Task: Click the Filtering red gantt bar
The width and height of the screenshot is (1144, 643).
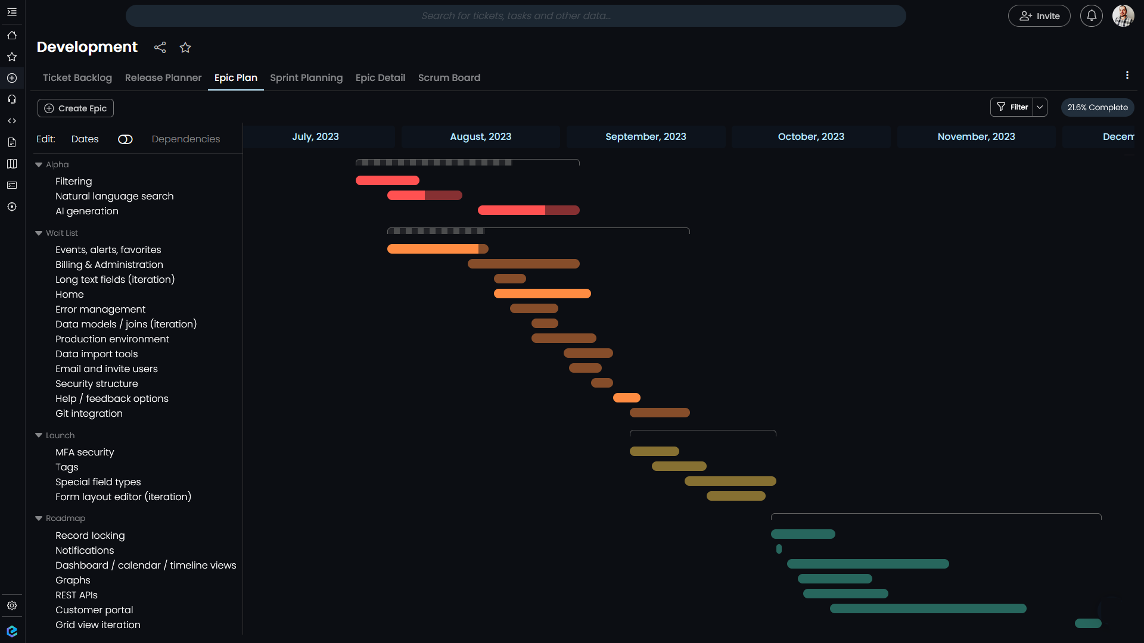Action: (387, 180)
